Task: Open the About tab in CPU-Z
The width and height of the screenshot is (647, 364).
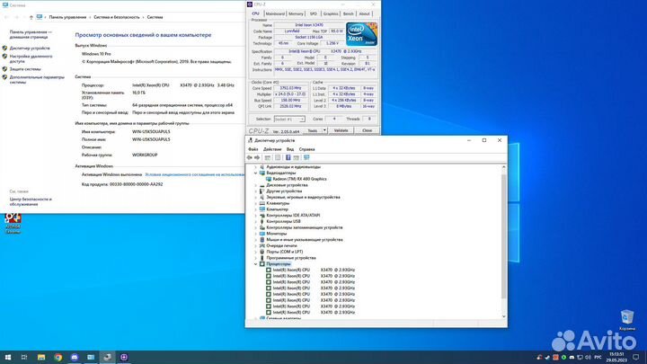Action: pos(364,13)
